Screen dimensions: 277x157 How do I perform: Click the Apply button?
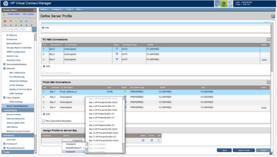coord(224,150)
